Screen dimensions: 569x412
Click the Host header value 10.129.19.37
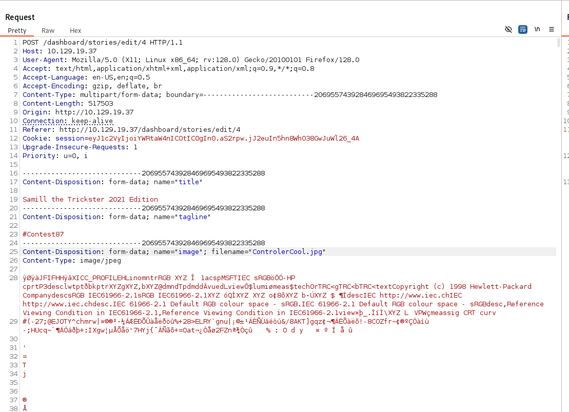click(x=72, y=51)
